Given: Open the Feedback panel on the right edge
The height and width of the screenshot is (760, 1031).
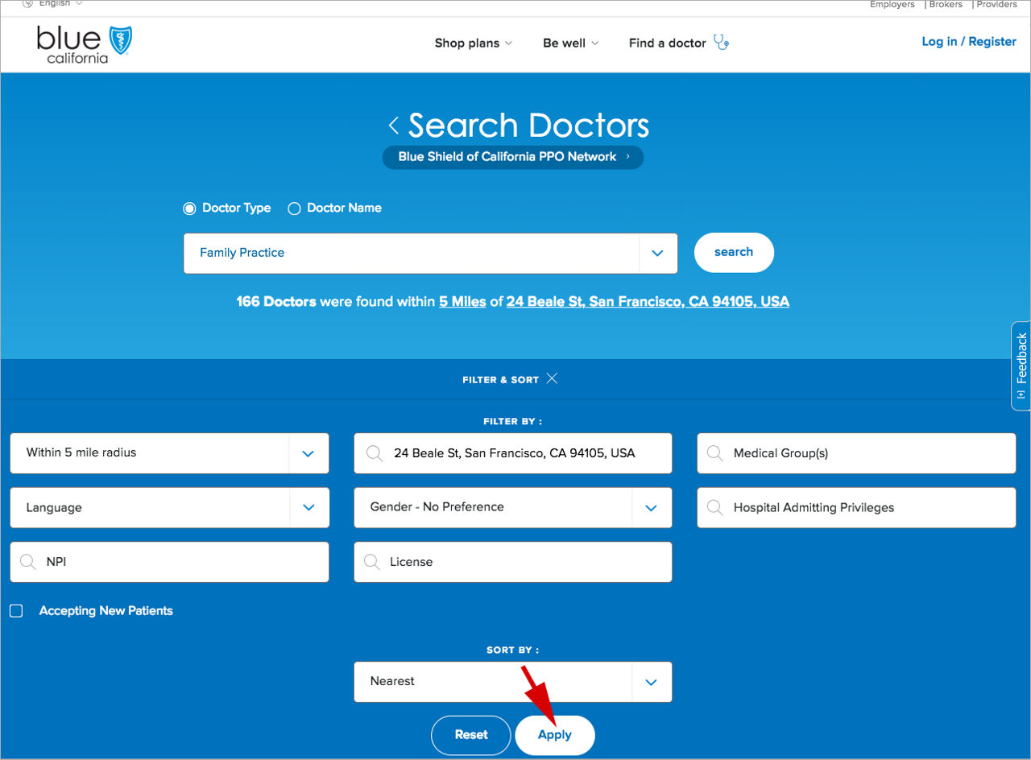Looking at the screenshot, I should click(1021, 366).
